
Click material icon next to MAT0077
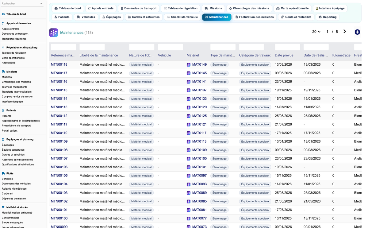point(189,219)
